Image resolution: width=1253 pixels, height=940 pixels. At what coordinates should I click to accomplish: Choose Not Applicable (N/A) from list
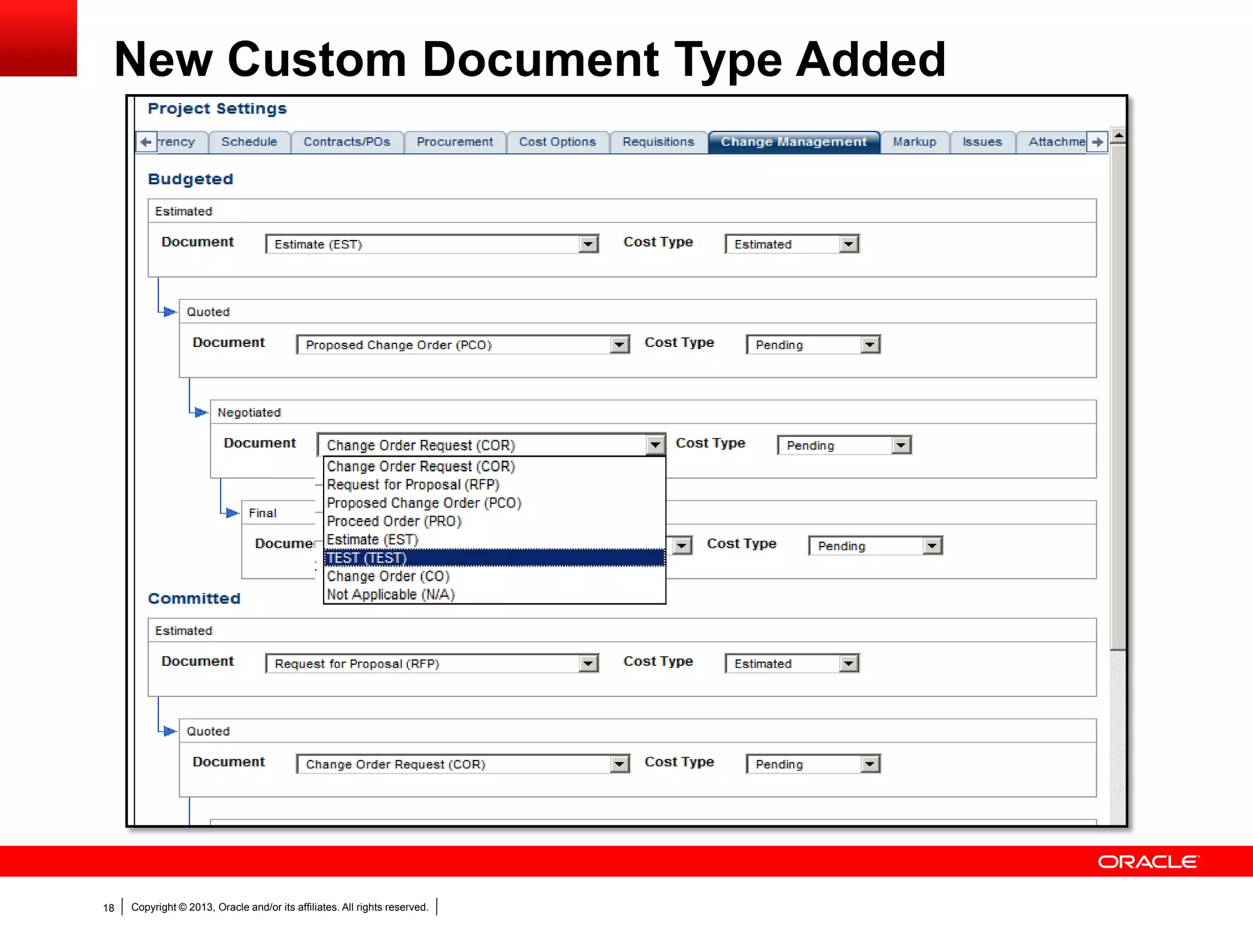pos(494,595)
